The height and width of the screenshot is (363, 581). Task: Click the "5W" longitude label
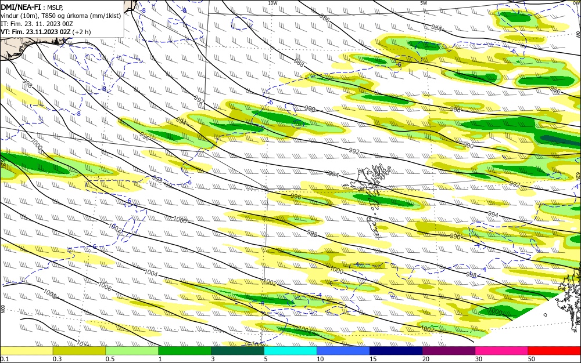tap(424, 2)
